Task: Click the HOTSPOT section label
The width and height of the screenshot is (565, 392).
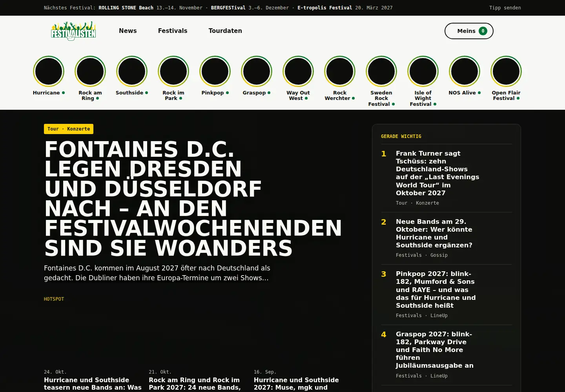Action: click(x=54, y=299)
